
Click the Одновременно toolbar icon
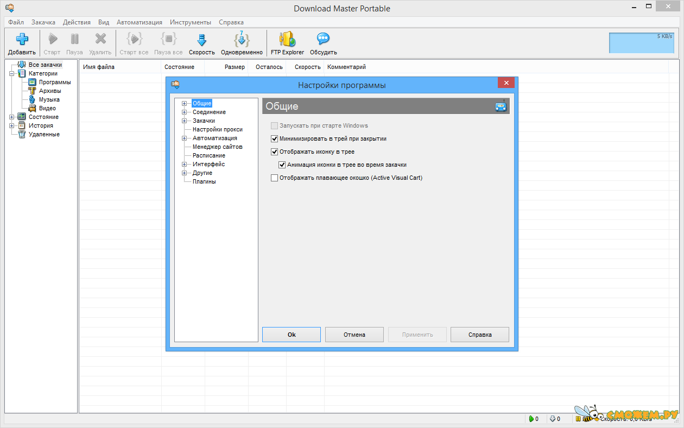pyautogui.click(x=242, y=39)
